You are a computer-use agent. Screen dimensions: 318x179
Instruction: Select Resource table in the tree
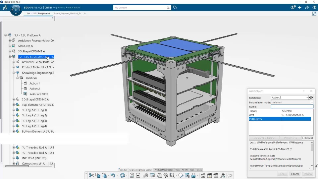(39, 94)
